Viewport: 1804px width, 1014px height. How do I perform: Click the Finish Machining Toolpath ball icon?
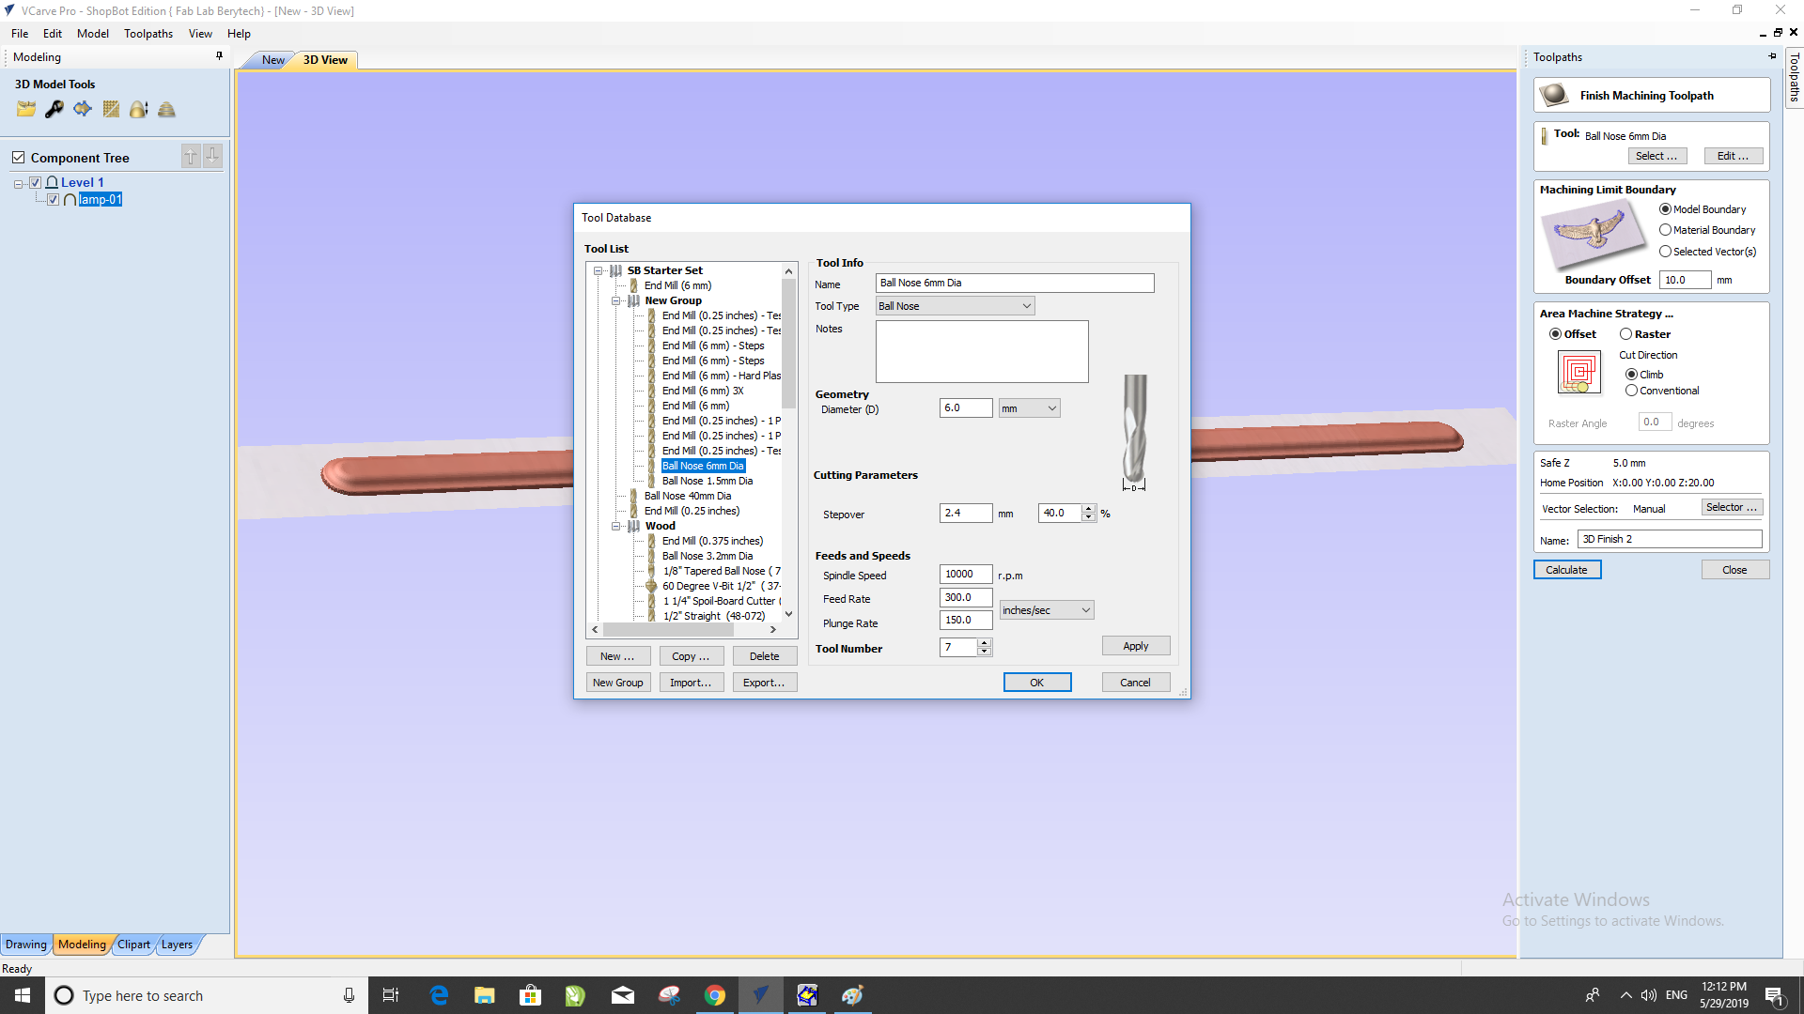click(x=1554, y=95)
